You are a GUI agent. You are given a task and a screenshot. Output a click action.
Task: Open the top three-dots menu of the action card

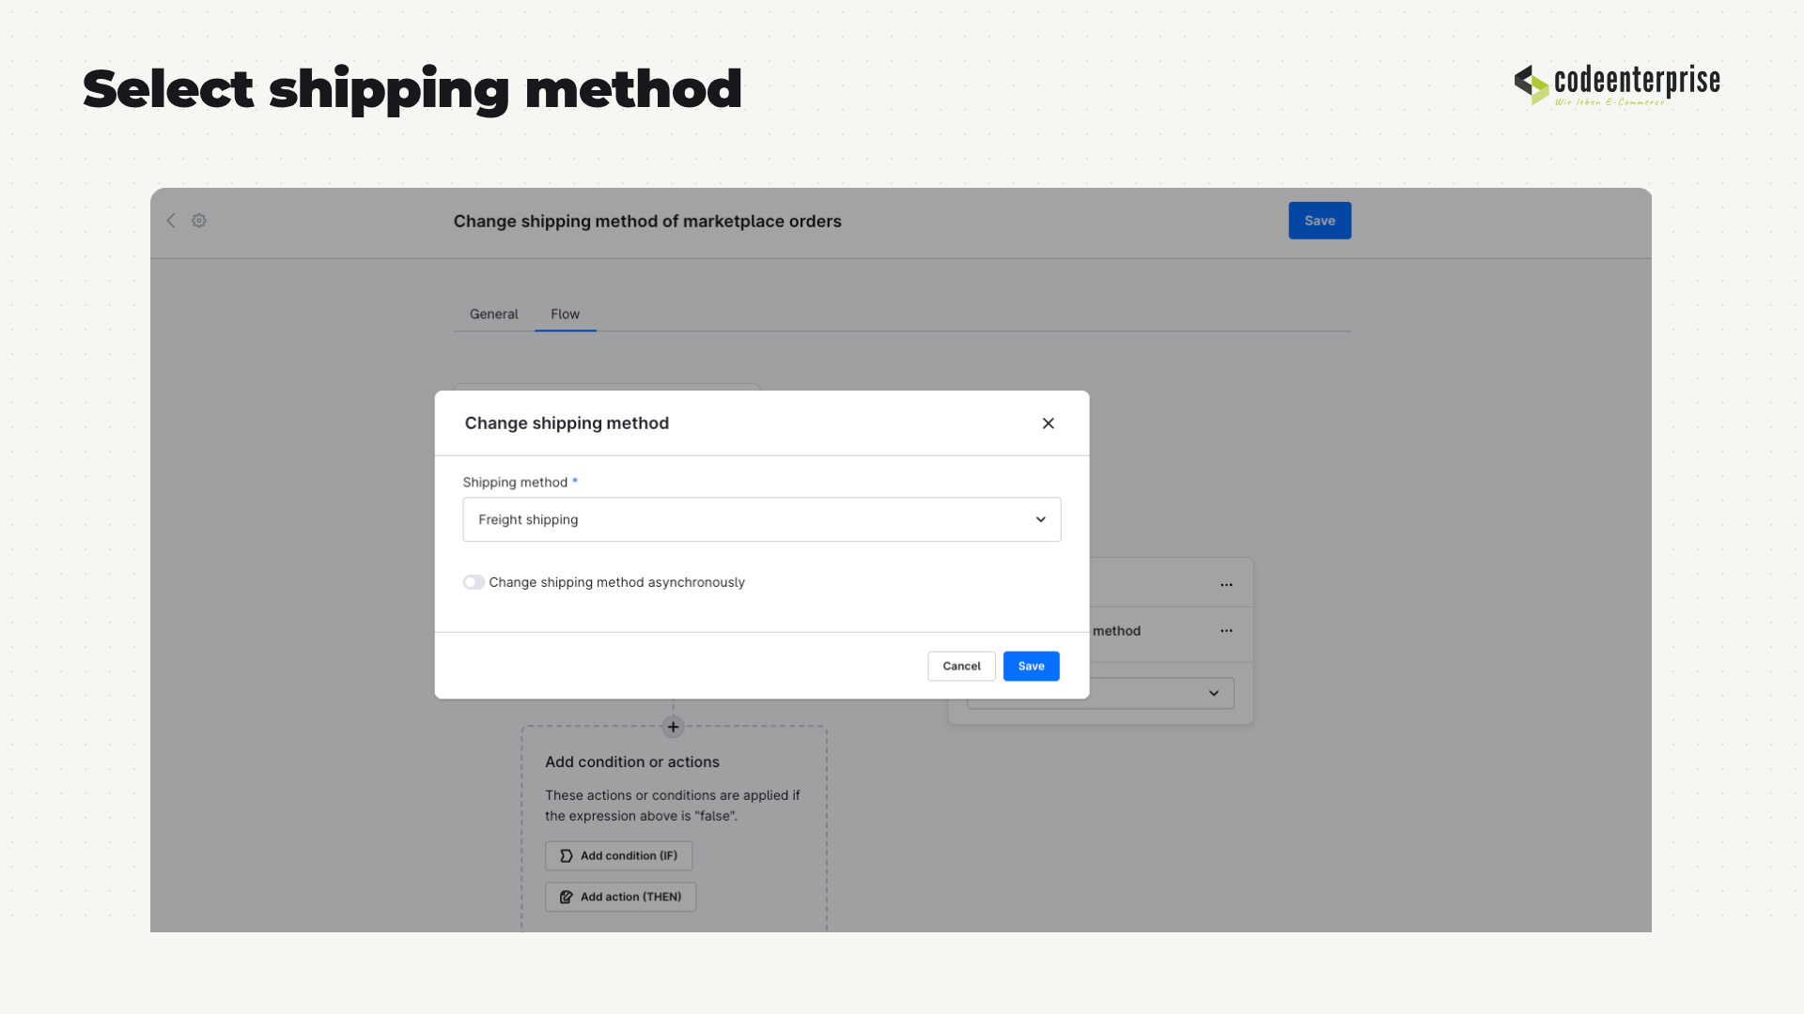(x=1226, y=584)
